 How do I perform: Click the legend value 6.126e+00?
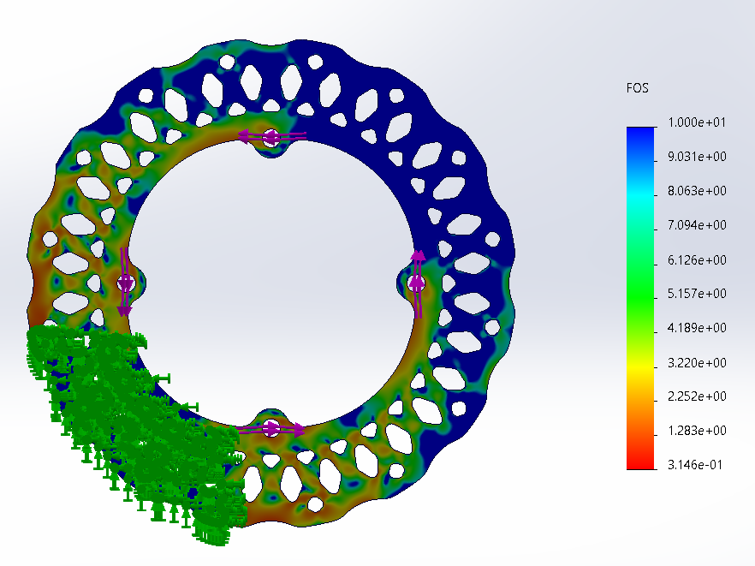tap(697, 260)
